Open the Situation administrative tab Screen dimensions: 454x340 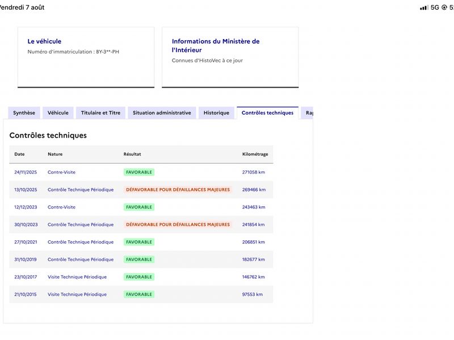click(x=162, y=113)
